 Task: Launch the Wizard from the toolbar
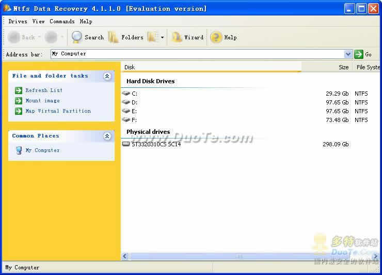tap(187, 37)
